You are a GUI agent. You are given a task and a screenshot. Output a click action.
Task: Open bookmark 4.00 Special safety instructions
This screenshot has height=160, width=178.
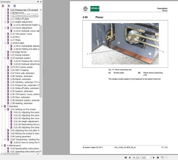[x=25, y=148]
